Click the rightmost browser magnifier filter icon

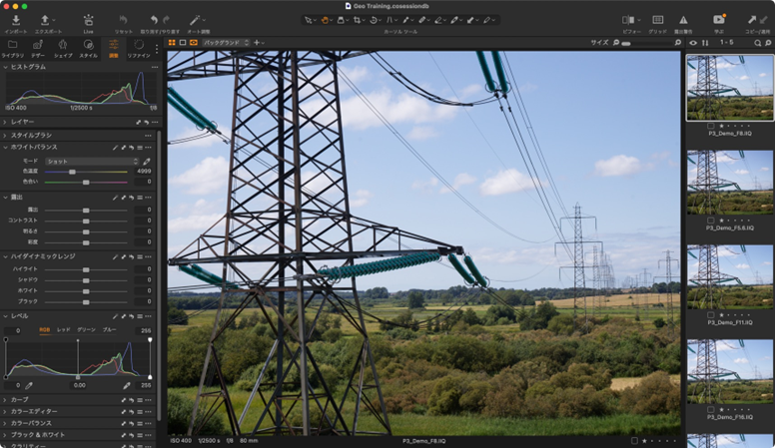coord(768,43)
